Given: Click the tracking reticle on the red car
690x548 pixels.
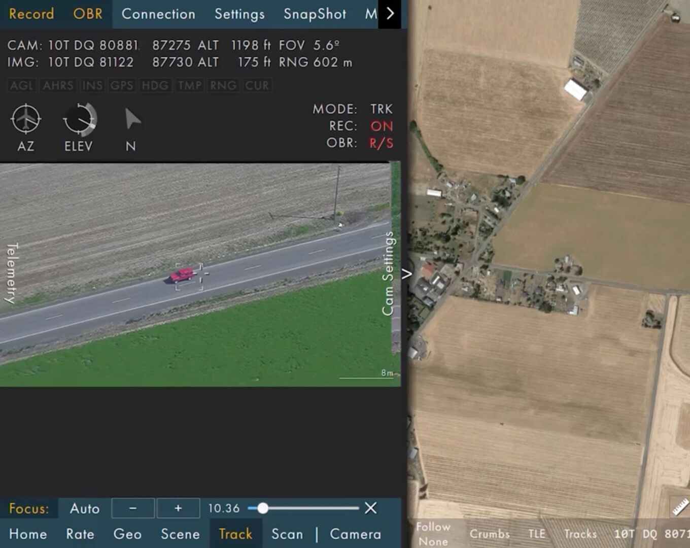Looking at the screenshot, I should click(x=190, y=277).
